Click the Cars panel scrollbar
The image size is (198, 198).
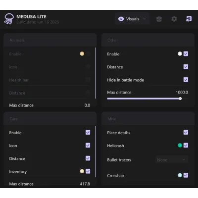[96, 152]
